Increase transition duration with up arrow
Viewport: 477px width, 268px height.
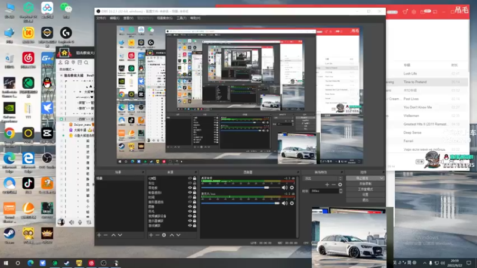click(340, 189)
